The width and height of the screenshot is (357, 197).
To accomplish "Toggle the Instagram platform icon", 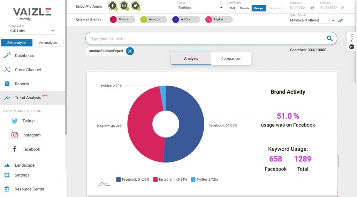I will 124,6.
